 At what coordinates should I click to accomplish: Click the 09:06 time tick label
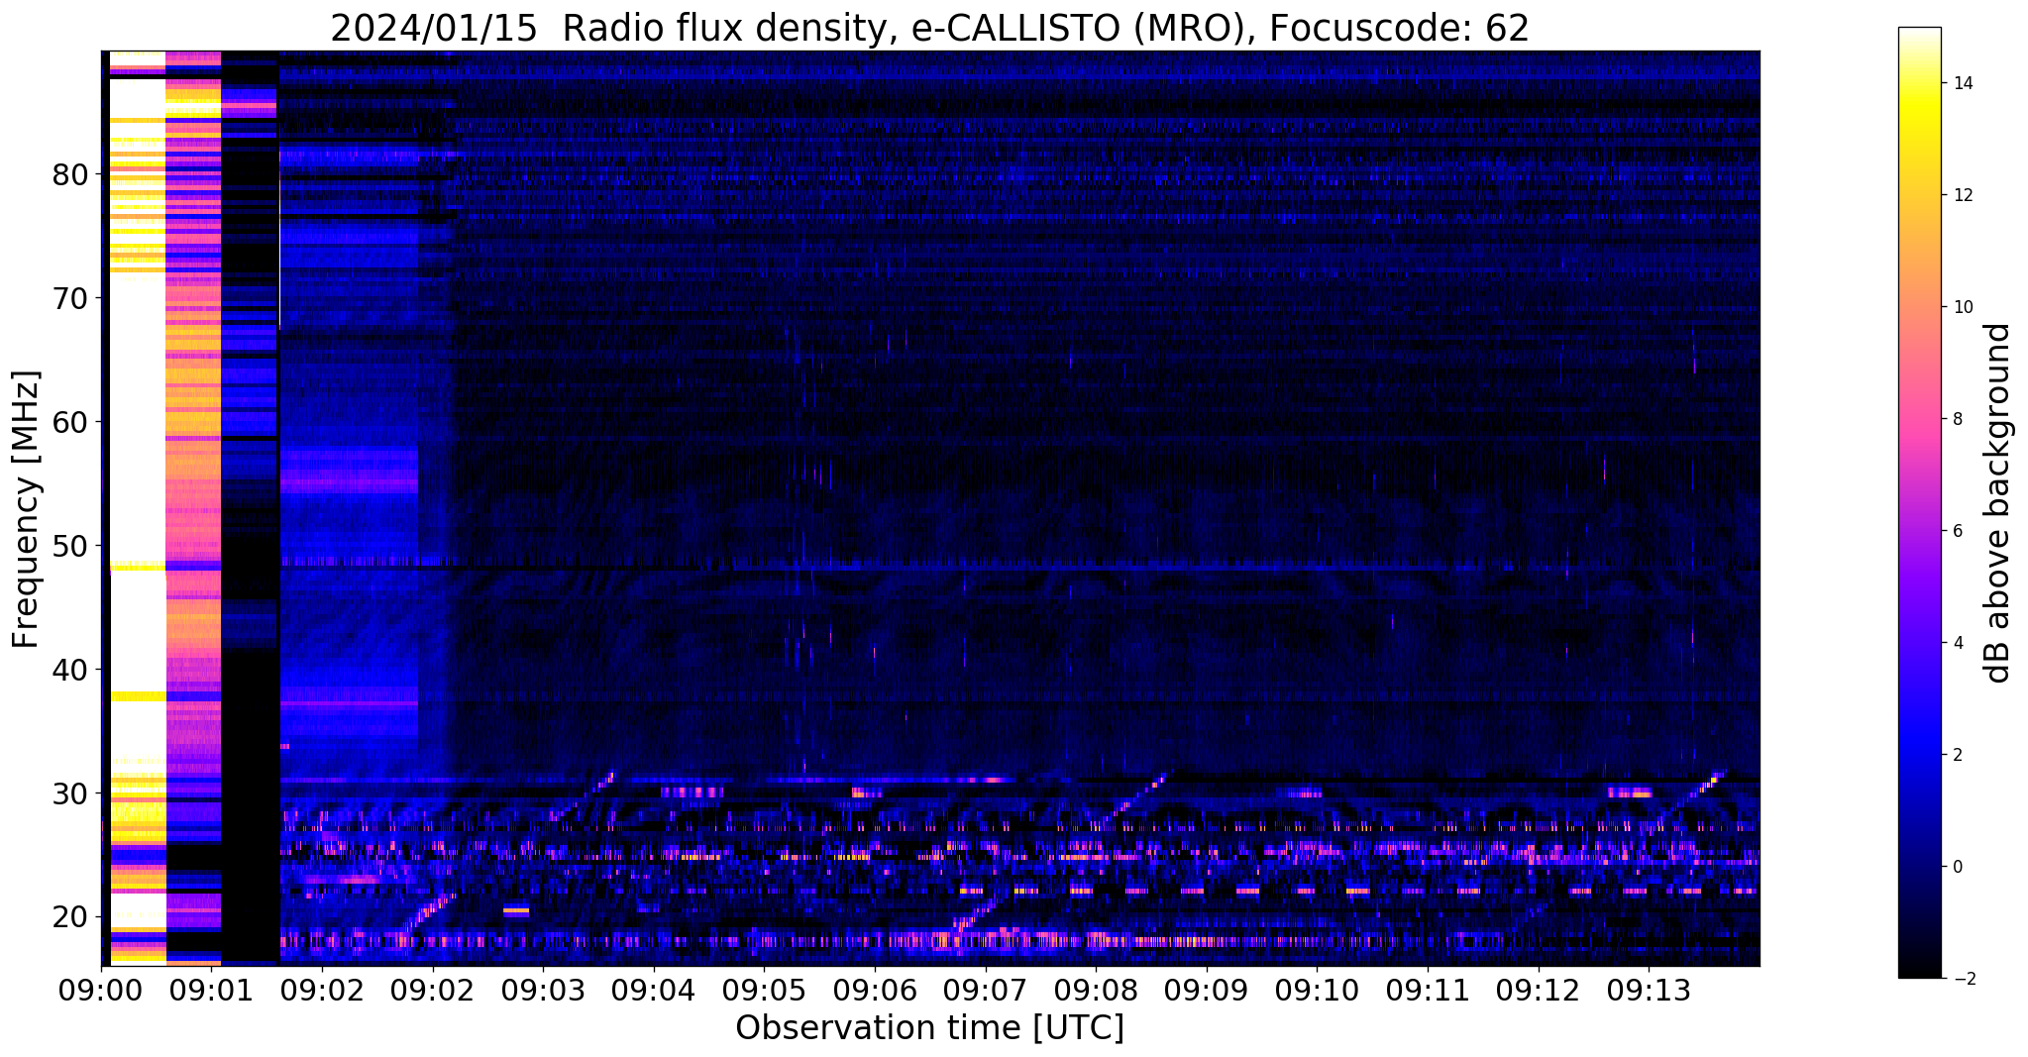[875, 991]
